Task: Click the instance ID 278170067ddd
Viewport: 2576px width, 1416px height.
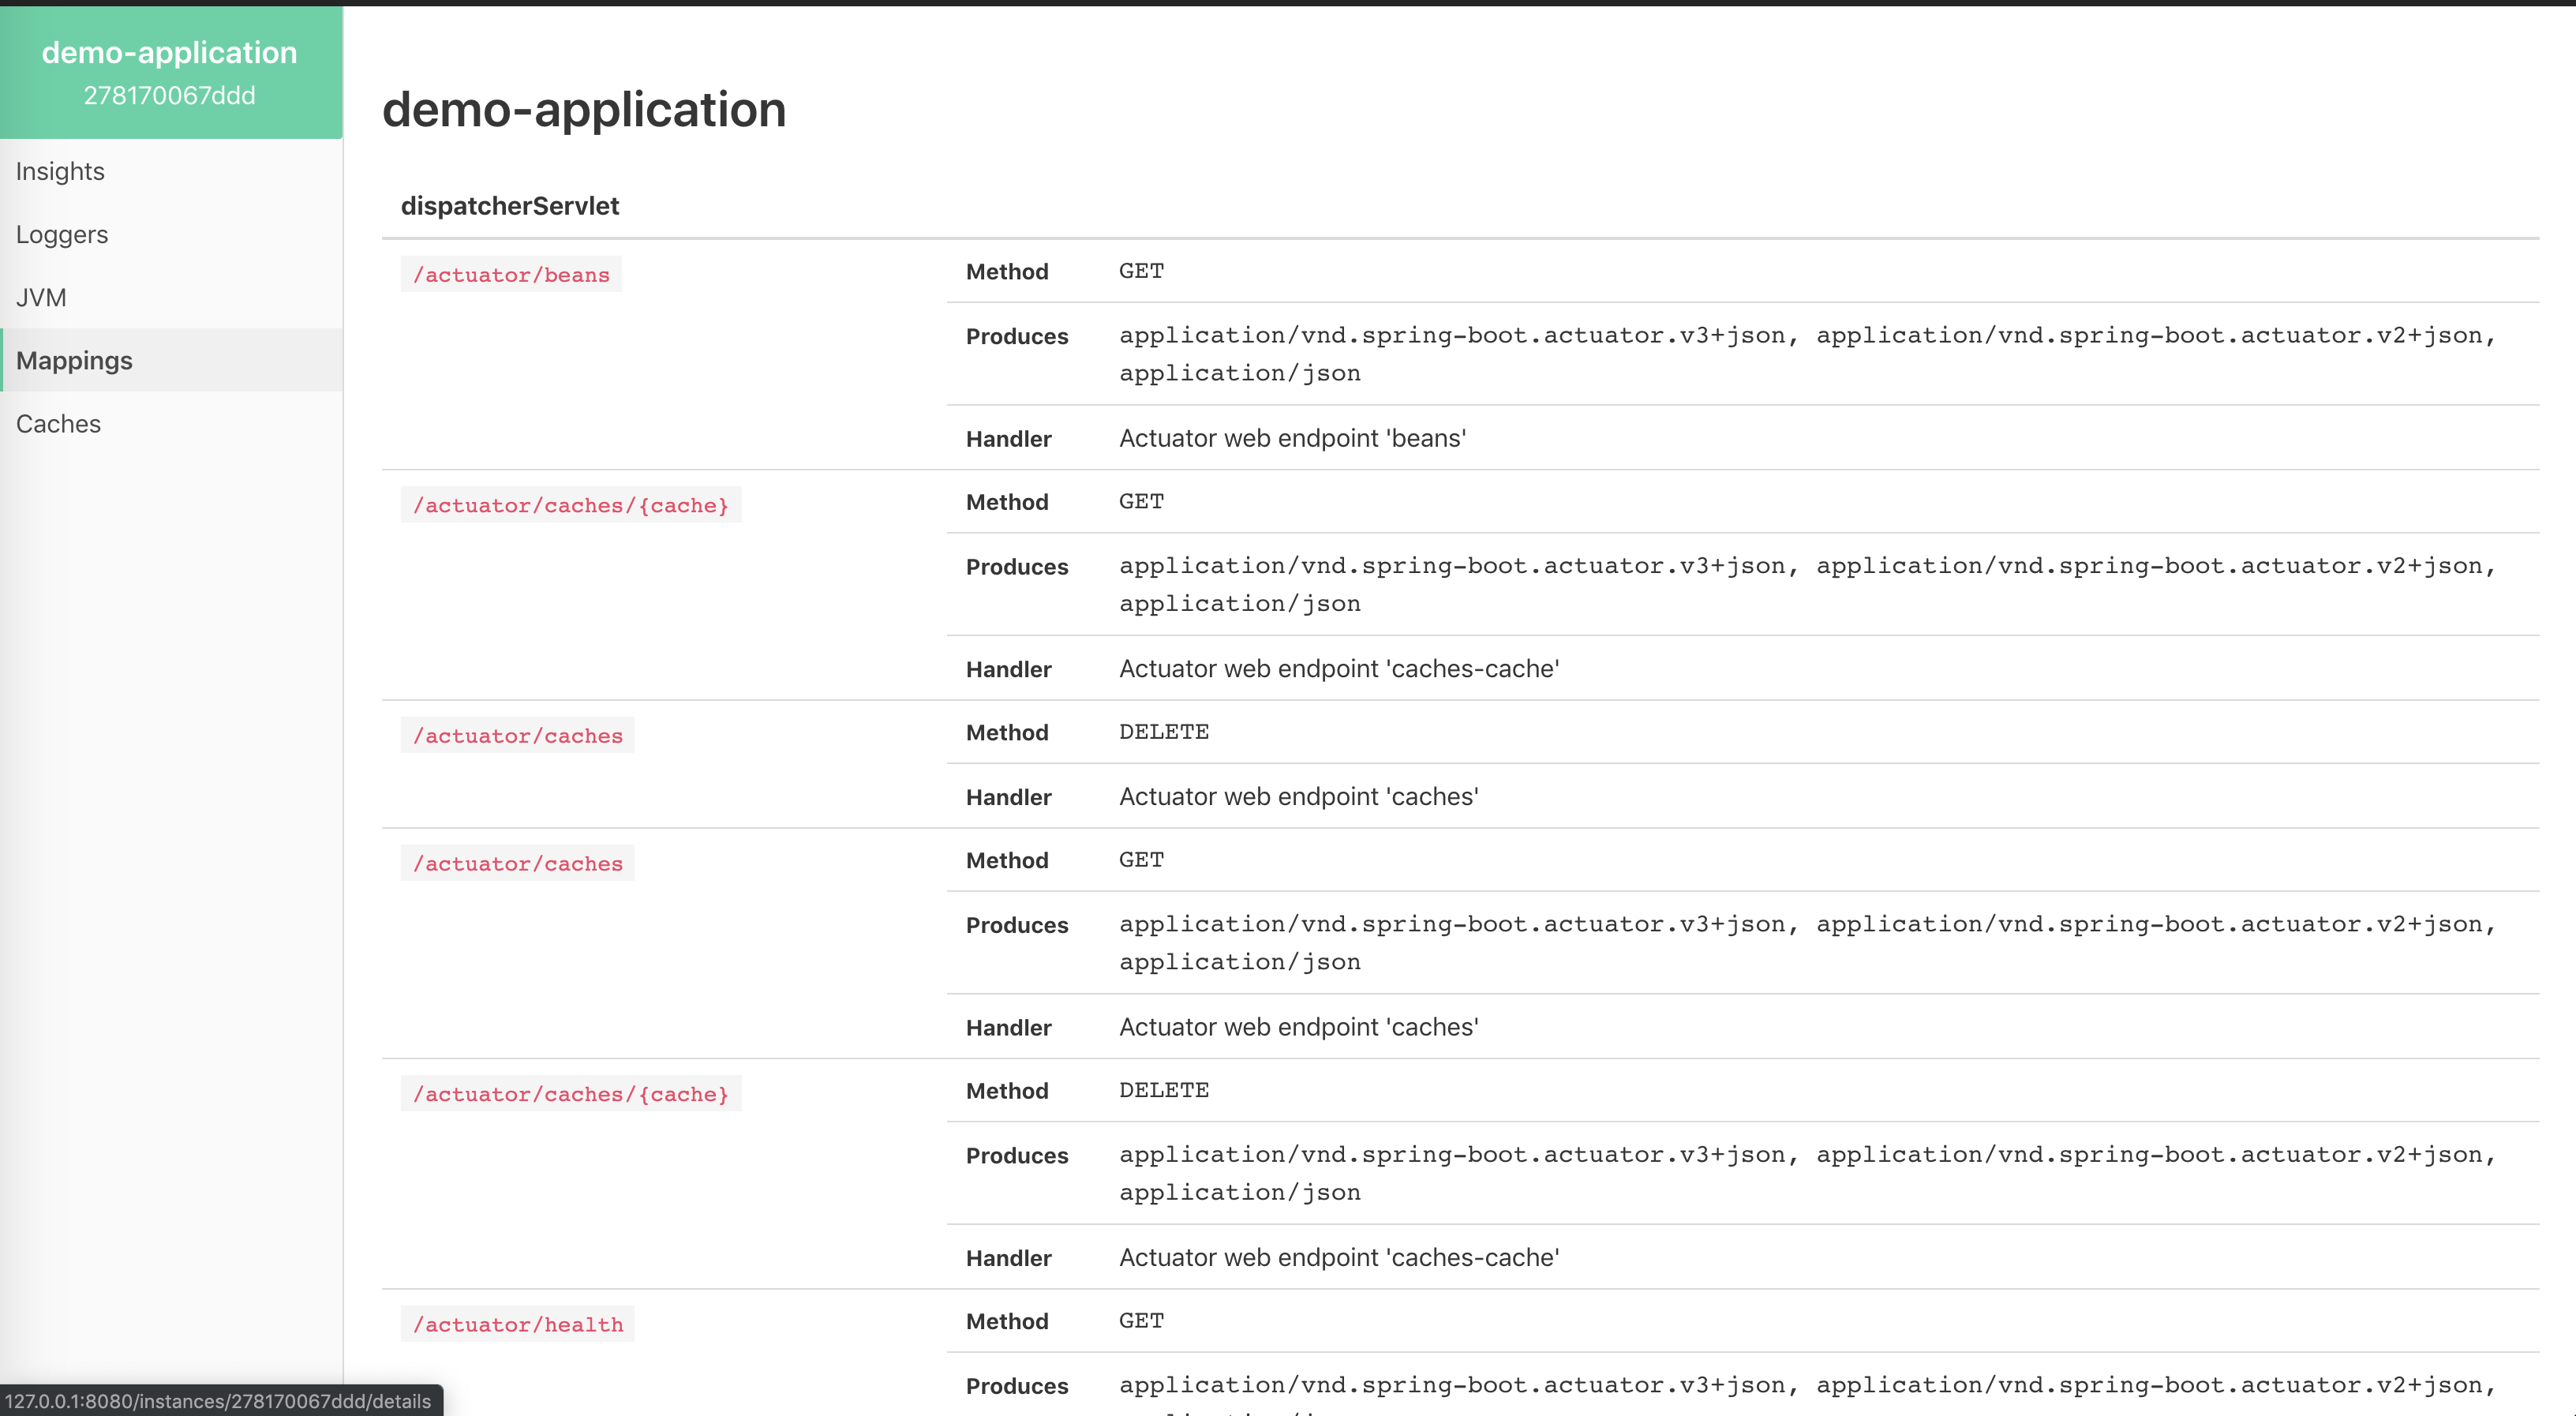Action: (169, 95)
